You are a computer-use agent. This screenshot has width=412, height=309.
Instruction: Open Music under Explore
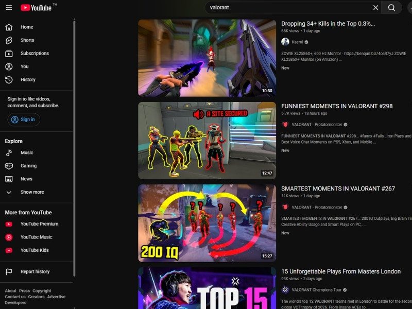27,152
